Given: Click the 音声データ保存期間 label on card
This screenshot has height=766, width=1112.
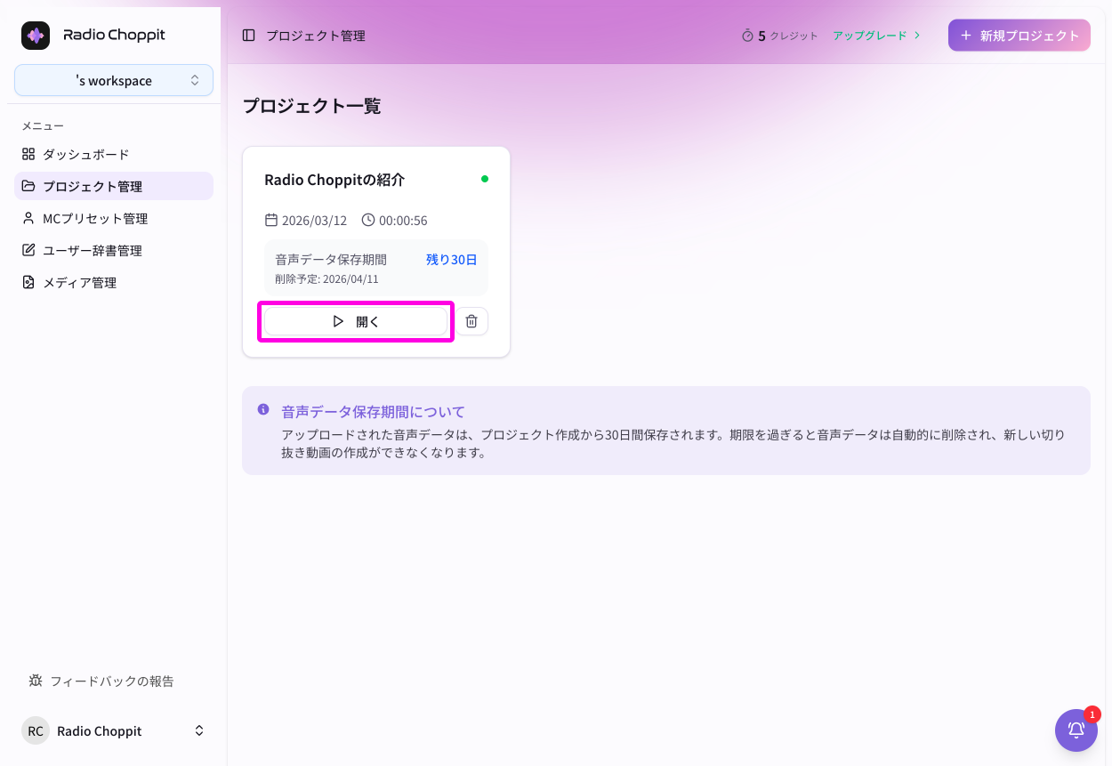Looking at the screenshot, I should pos(331,260).
